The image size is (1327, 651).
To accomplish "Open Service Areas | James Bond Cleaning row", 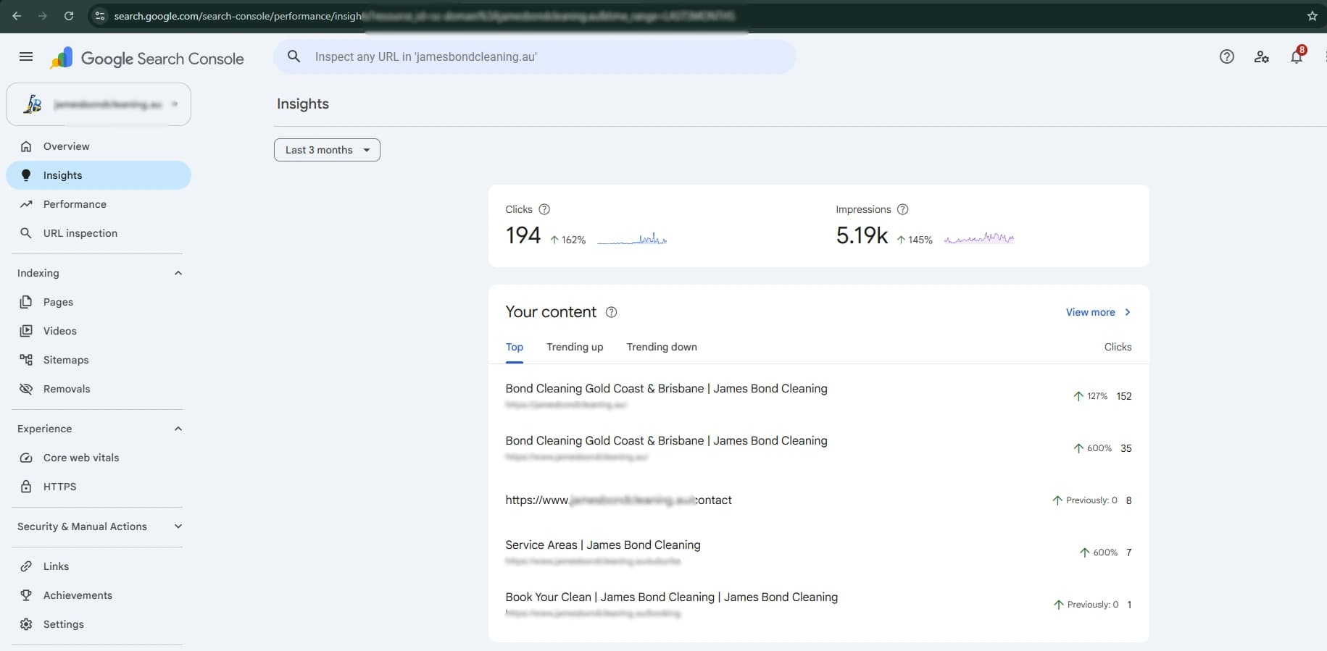I will [818, 552].
